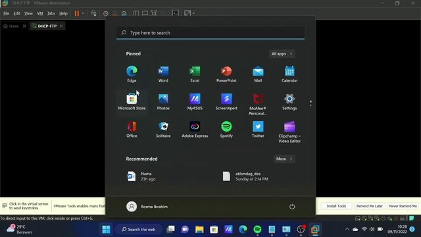Open the File menu in VMware
This screenshot has height=237, width=421.
(6, 13)
